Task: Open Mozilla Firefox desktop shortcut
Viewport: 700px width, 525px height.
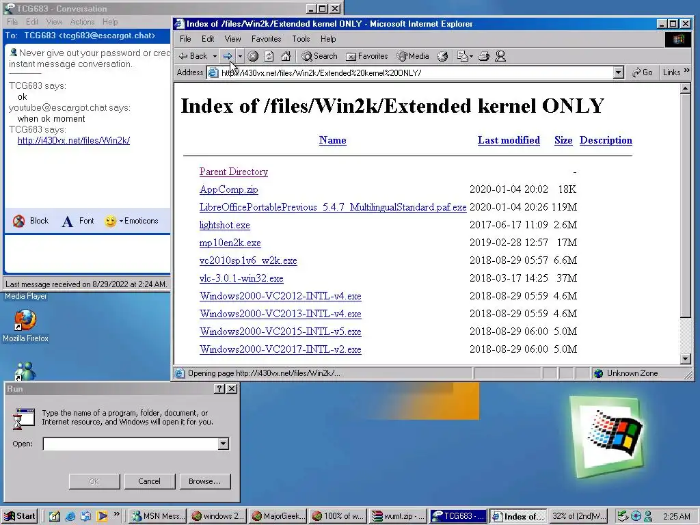Action: (25, 326)
